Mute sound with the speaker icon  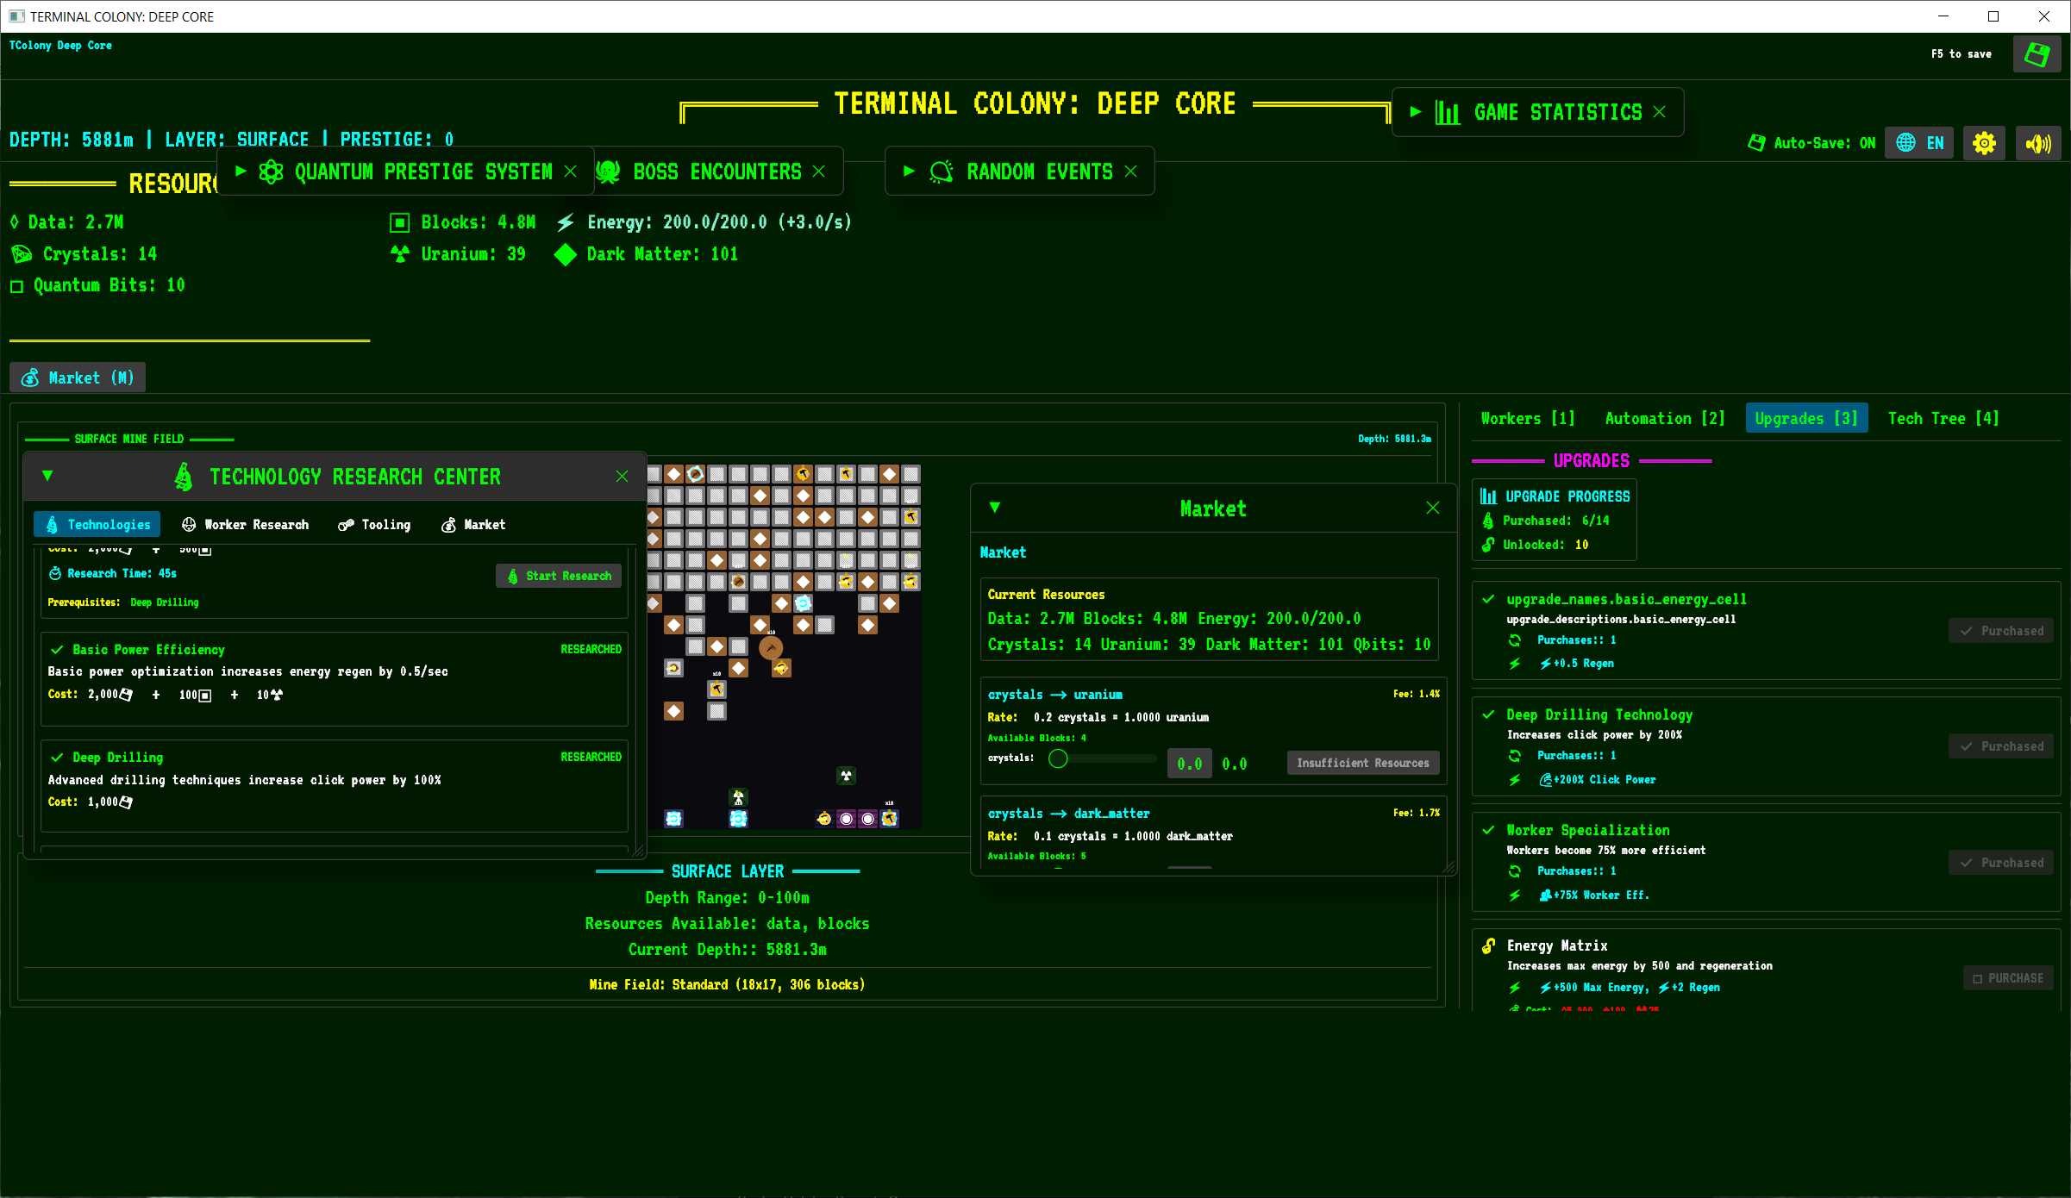click(x=2038, y=143)
